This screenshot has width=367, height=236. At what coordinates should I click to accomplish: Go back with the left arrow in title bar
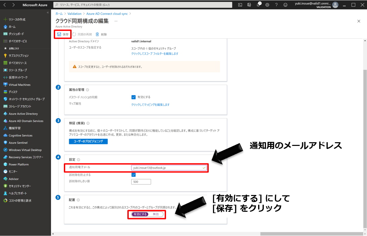(5, 5)
